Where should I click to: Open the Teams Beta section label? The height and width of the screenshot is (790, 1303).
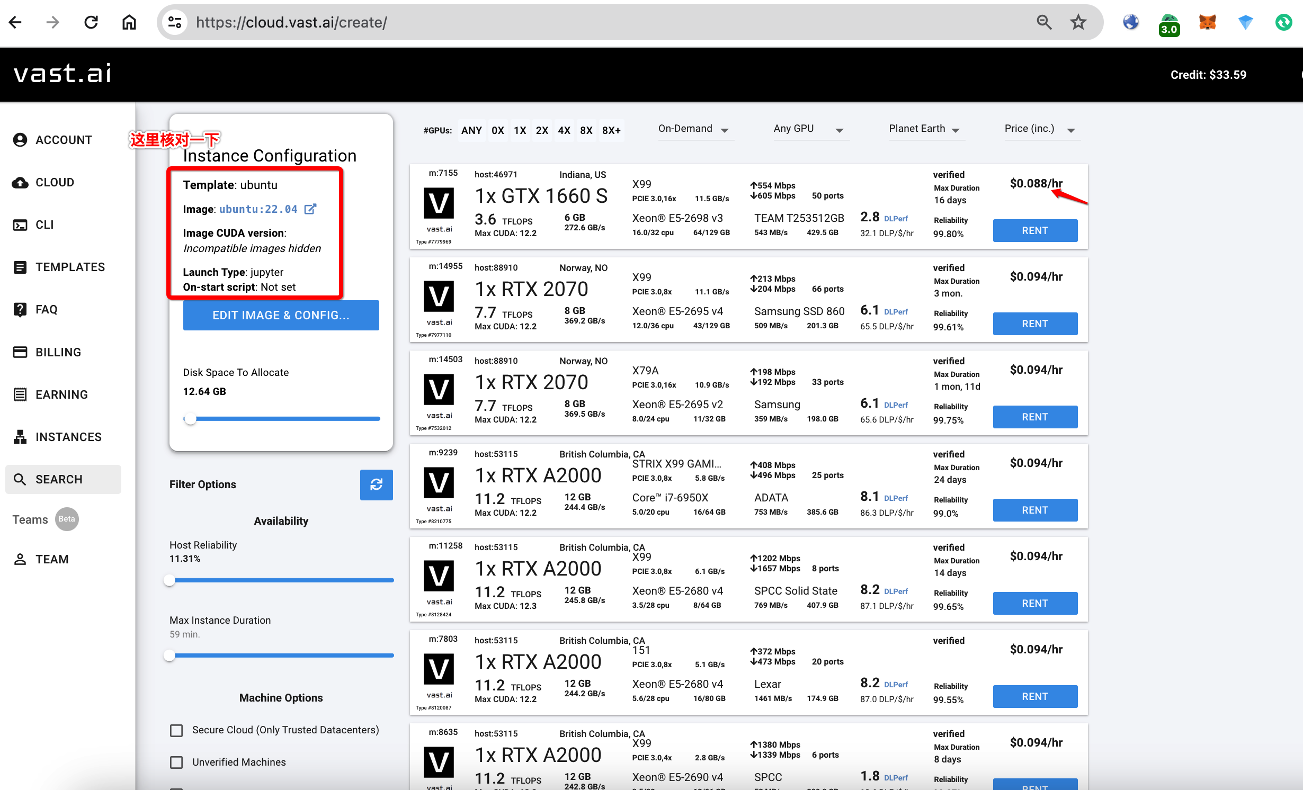46,519
